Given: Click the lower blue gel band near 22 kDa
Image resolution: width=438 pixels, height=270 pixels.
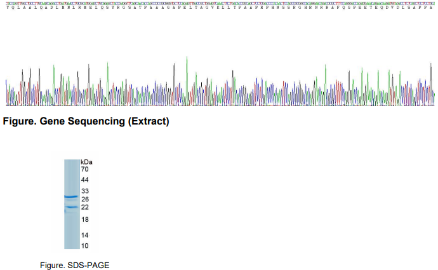Looking at the screenshot, I should coord(71,207).
